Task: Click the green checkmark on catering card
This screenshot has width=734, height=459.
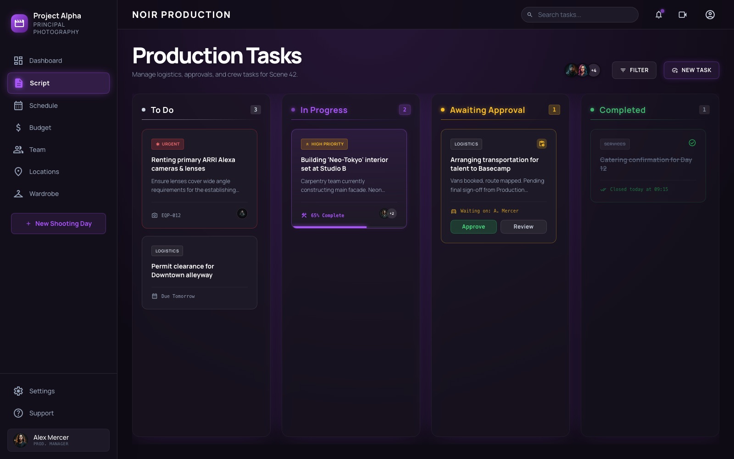Action: 692,143
